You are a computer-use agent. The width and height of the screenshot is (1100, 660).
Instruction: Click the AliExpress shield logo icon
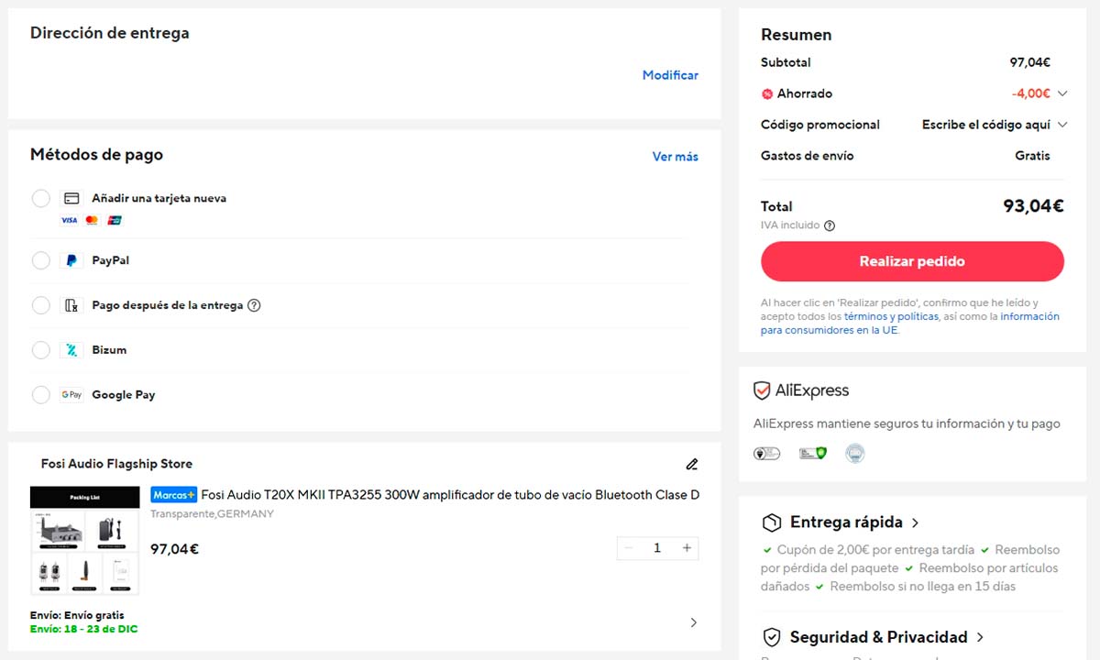(x=762, y=390)
